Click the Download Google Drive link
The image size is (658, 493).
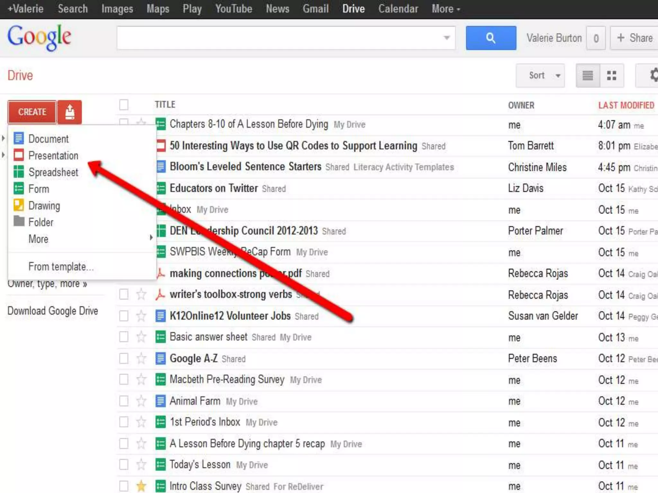(53, 311)
